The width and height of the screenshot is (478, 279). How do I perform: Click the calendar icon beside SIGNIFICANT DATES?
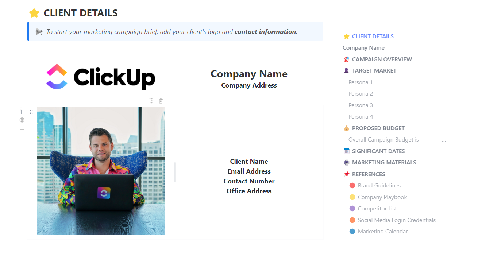click(346, 151)
